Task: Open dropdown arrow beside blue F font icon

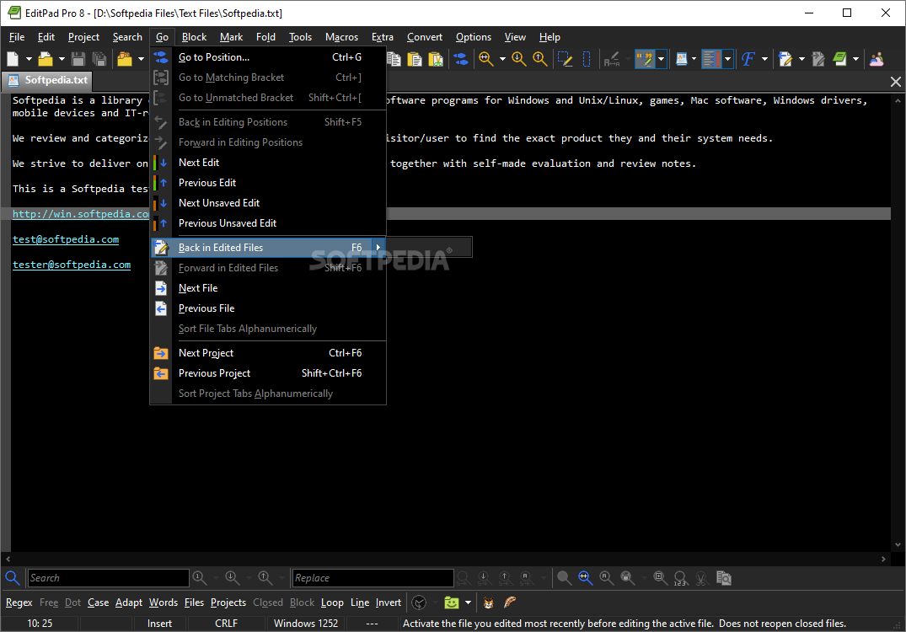Action: pyautogui.click(x=764, y=59)
